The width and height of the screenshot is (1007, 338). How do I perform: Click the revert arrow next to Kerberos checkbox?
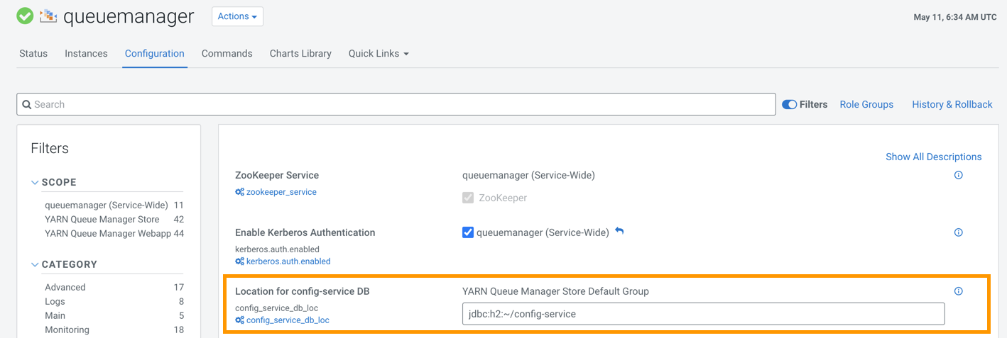[619, 232]
